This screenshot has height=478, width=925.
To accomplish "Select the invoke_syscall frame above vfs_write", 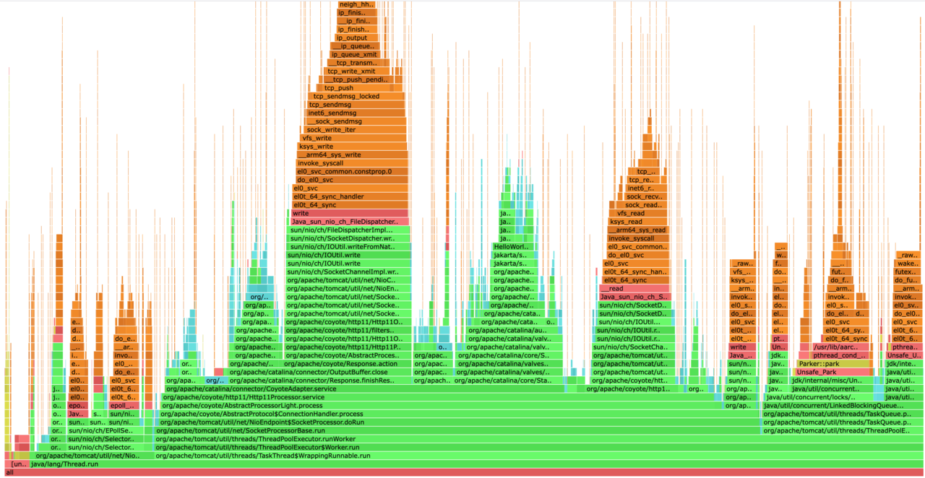I will point(353,163).
